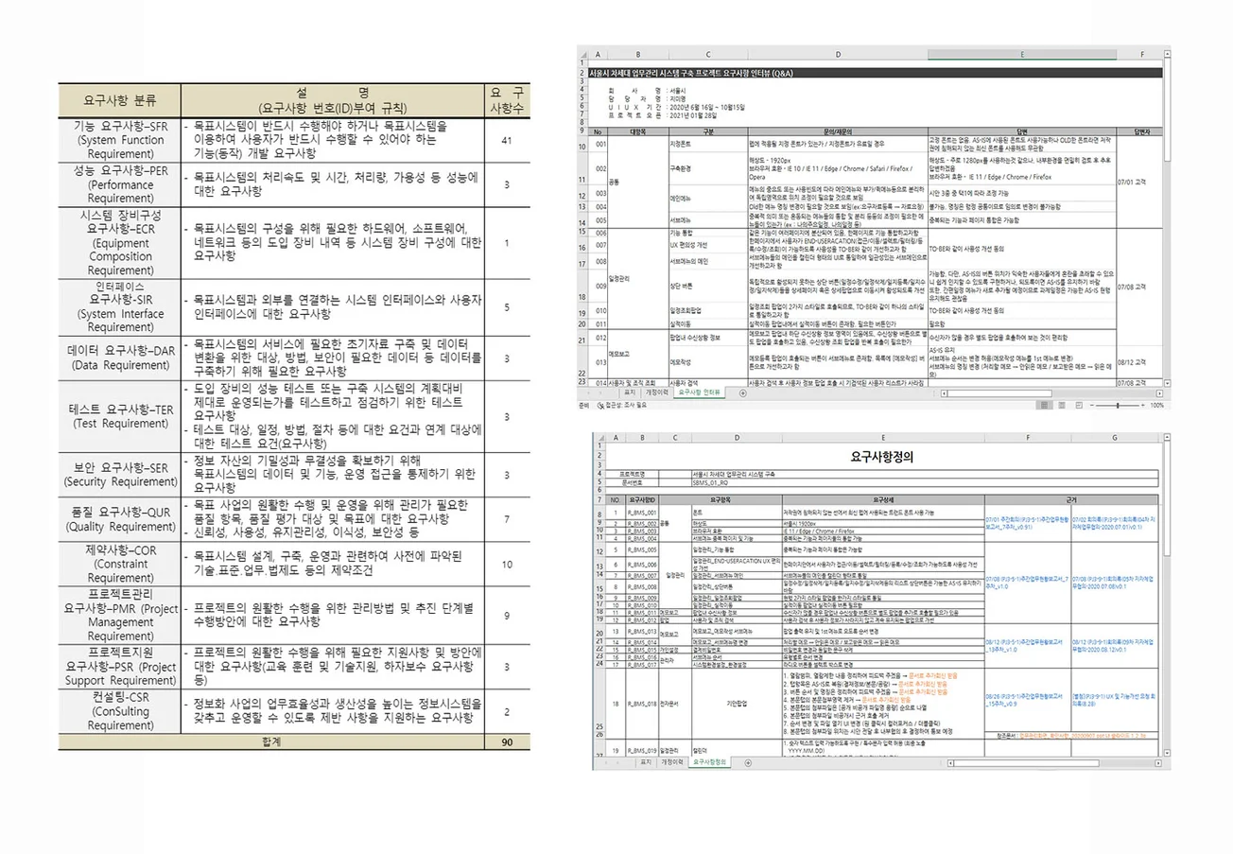
Task: Open the 표지 tab in 요구사항정의 workbook
Action: [646, 762]
